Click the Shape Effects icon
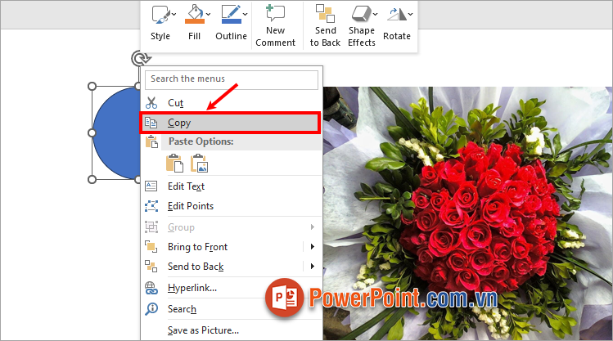The width and height of the screenshot is (613, 341). 361,14
